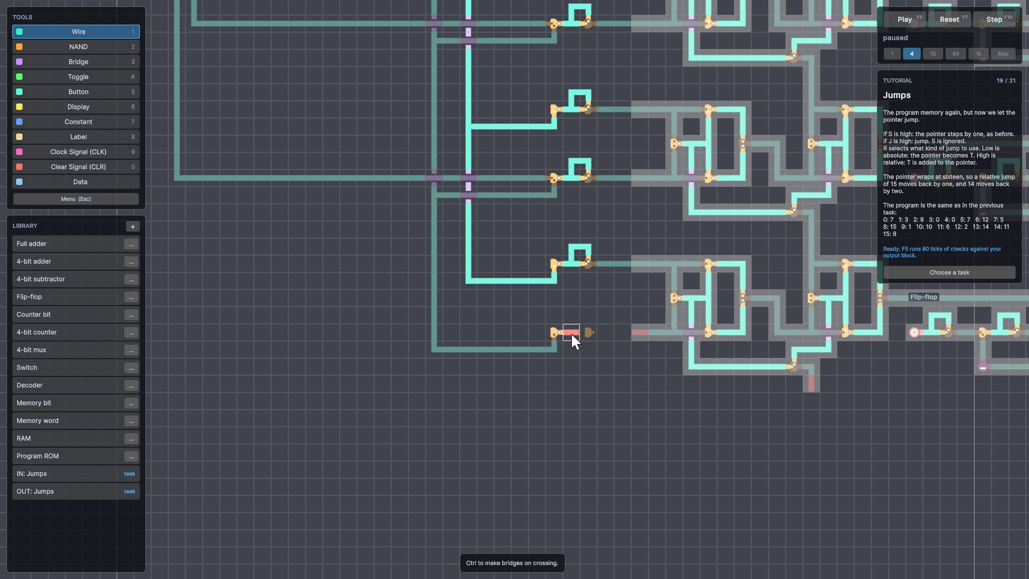Click the Choose a task button
Image resolution: width=1029 pixels, height=579 pixels.
tap(949, 272)
